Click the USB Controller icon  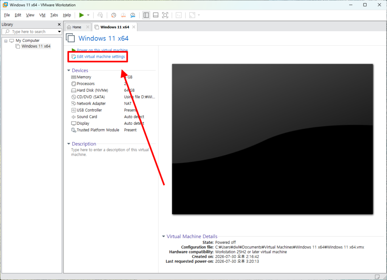pos(74,110)
